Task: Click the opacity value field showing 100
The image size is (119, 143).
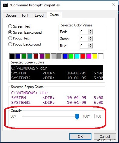Action: (98, 116)
